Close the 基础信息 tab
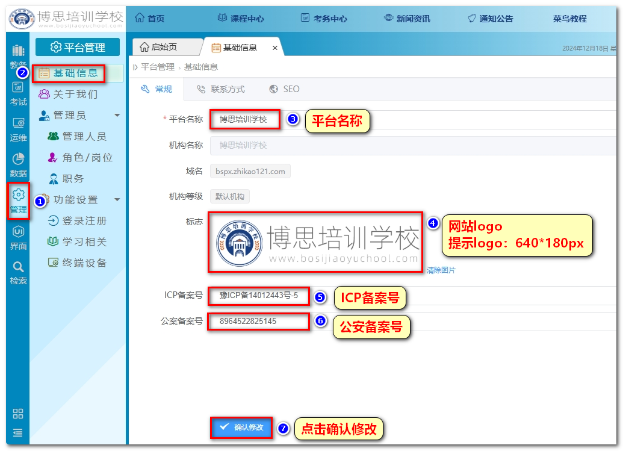Screen dimensions: 623x451 [274, 48]
